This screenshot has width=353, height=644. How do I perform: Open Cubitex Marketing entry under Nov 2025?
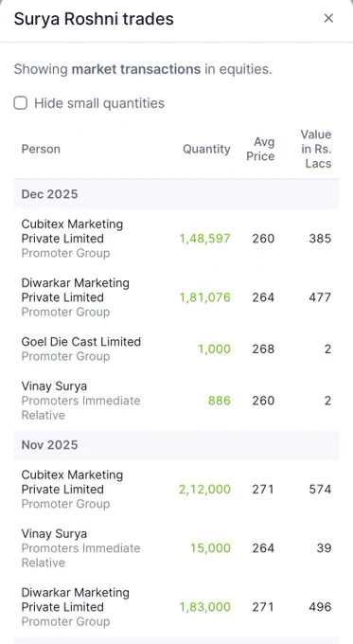(x=176, y=490)
